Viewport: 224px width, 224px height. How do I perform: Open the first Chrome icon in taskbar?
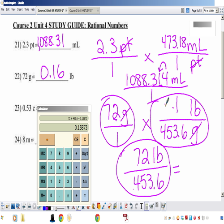tap(61, 218)
